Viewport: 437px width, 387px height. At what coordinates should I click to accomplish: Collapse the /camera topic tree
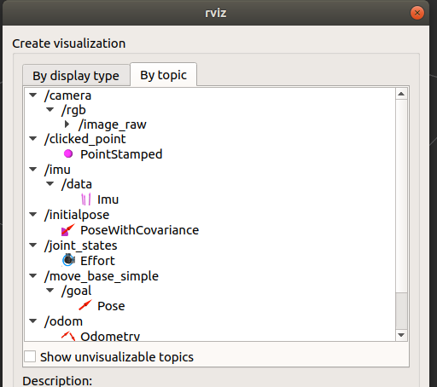[x=33, y=95]
